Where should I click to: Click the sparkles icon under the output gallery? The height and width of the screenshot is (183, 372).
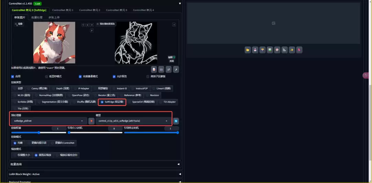click(x=292, y=50)
